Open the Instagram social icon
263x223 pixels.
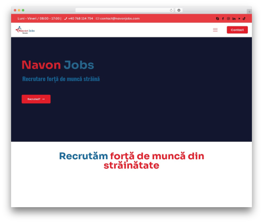point(228,18)
